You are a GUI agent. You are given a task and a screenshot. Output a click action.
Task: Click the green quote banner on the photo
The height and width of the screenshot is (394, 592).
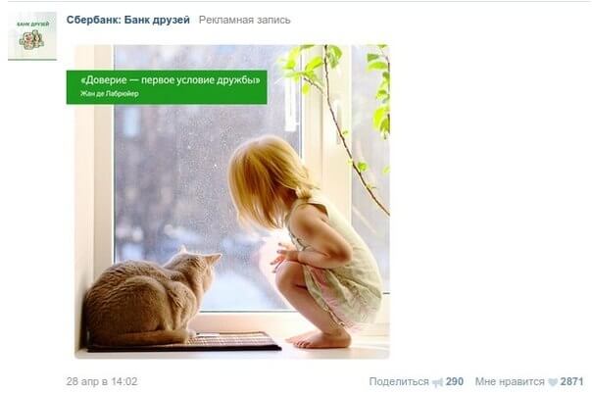[x=167, y=87]
